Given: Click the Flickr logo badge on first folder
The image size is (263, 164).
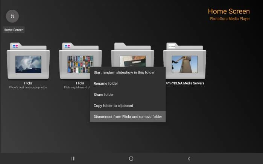Looking at the screenshot, I should [15, 46].
